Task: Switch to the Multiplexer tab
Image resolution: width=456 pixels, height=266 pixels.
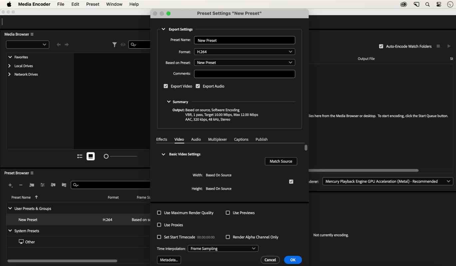Action: tap(217, 139)
